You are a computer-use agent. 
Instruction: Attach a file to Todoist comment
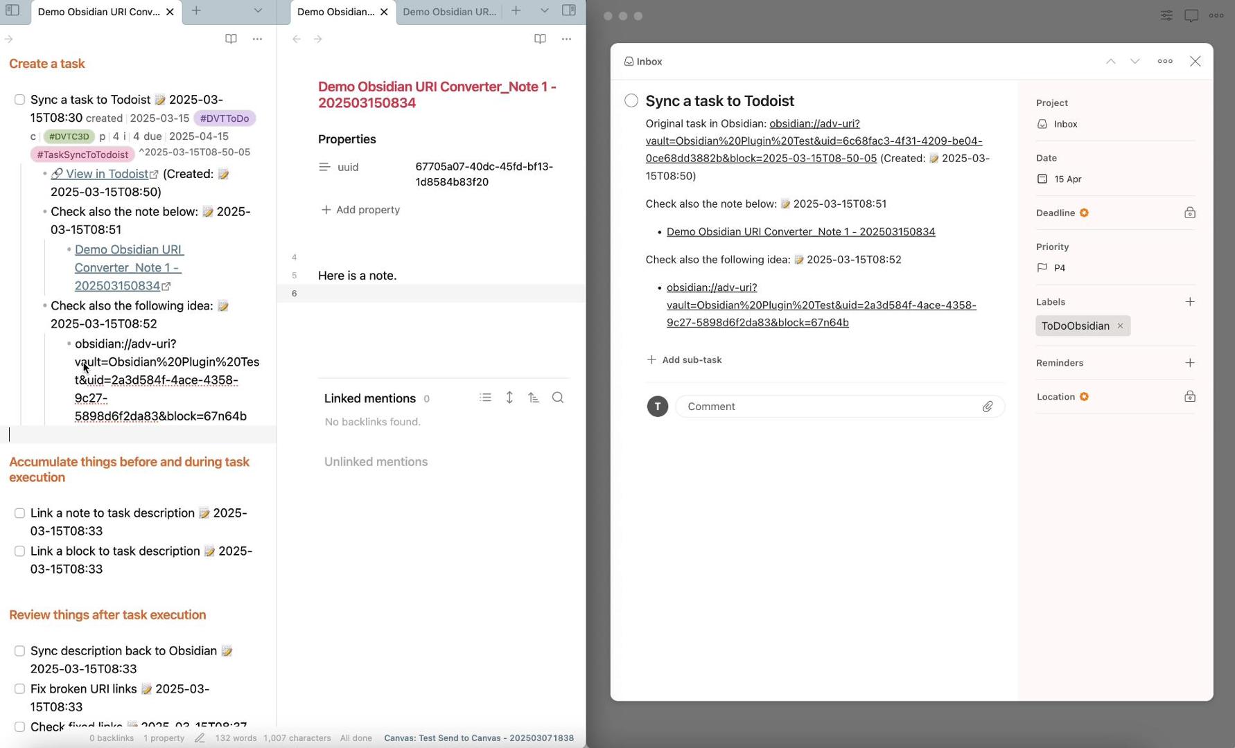[988, 407]
